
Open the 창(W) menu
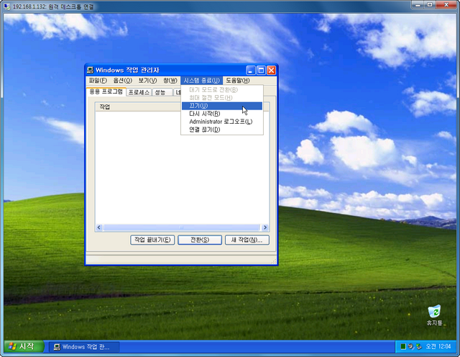[x=170, y=81]
